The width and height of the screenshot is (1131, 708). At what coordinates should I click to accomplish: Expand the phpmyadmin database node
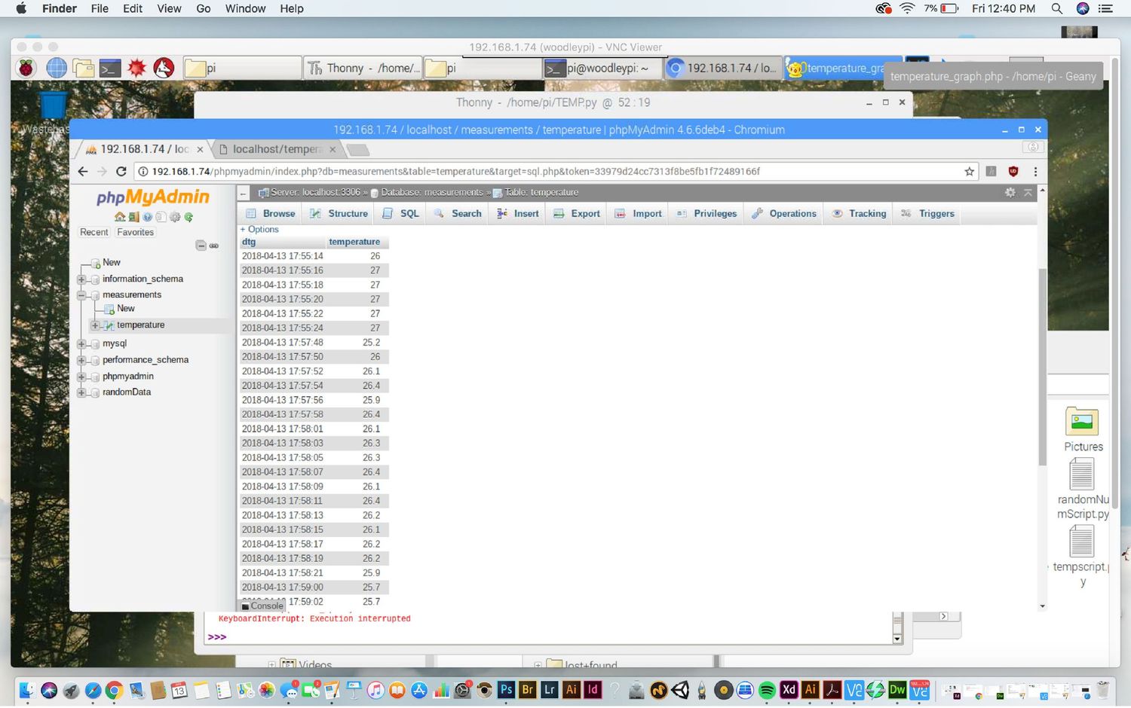coord(81,377)
